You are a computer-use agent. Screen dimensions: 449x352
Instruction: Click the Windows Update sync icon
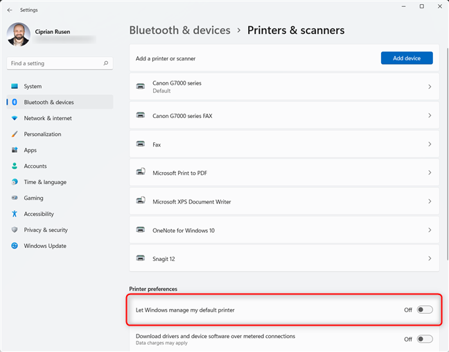(x=15, y=246)
